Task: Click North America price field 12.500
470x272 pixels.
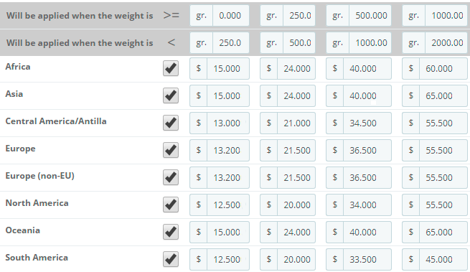Action: click(228, 205)
